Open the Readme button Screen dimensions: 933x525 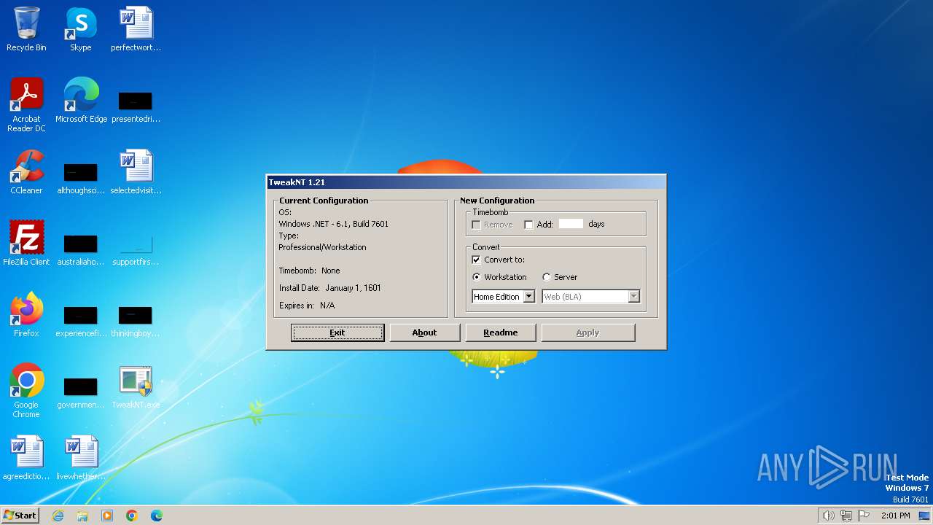[x=501, y=332]
